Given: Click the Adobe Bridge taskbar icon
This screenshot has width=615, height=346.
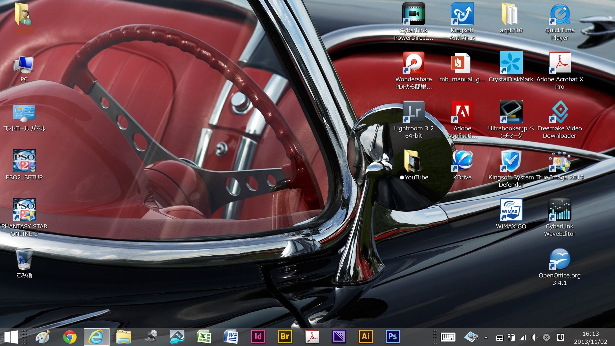Looking at the screenshot, I should click(x=285, y=337).
